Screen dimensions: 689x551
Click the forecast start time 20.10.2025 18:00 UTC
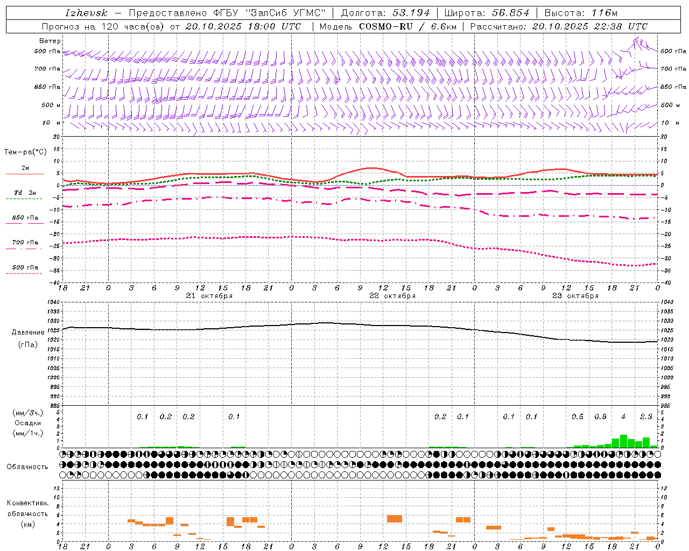pos(243,26)
